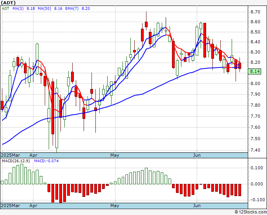This screenshot has width=267, height=215.
Task: Click the EMA(7) indicator label
Action: pos(72,9)
